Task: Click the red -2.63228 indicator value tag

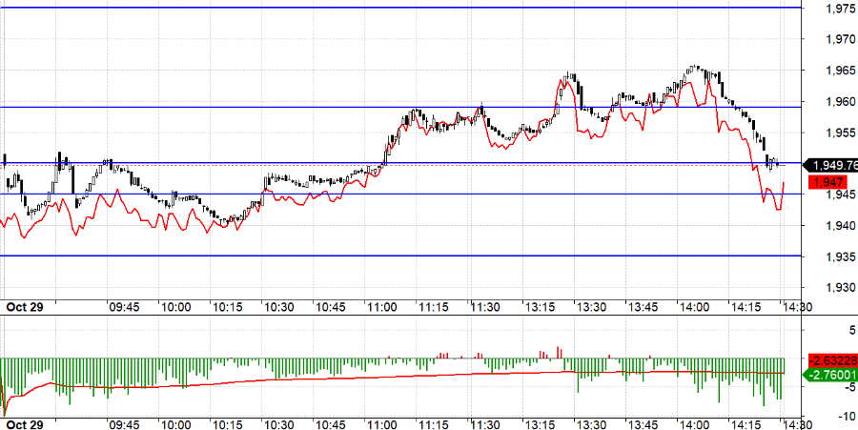Action: pyautogui.click(x=831, y=360)
